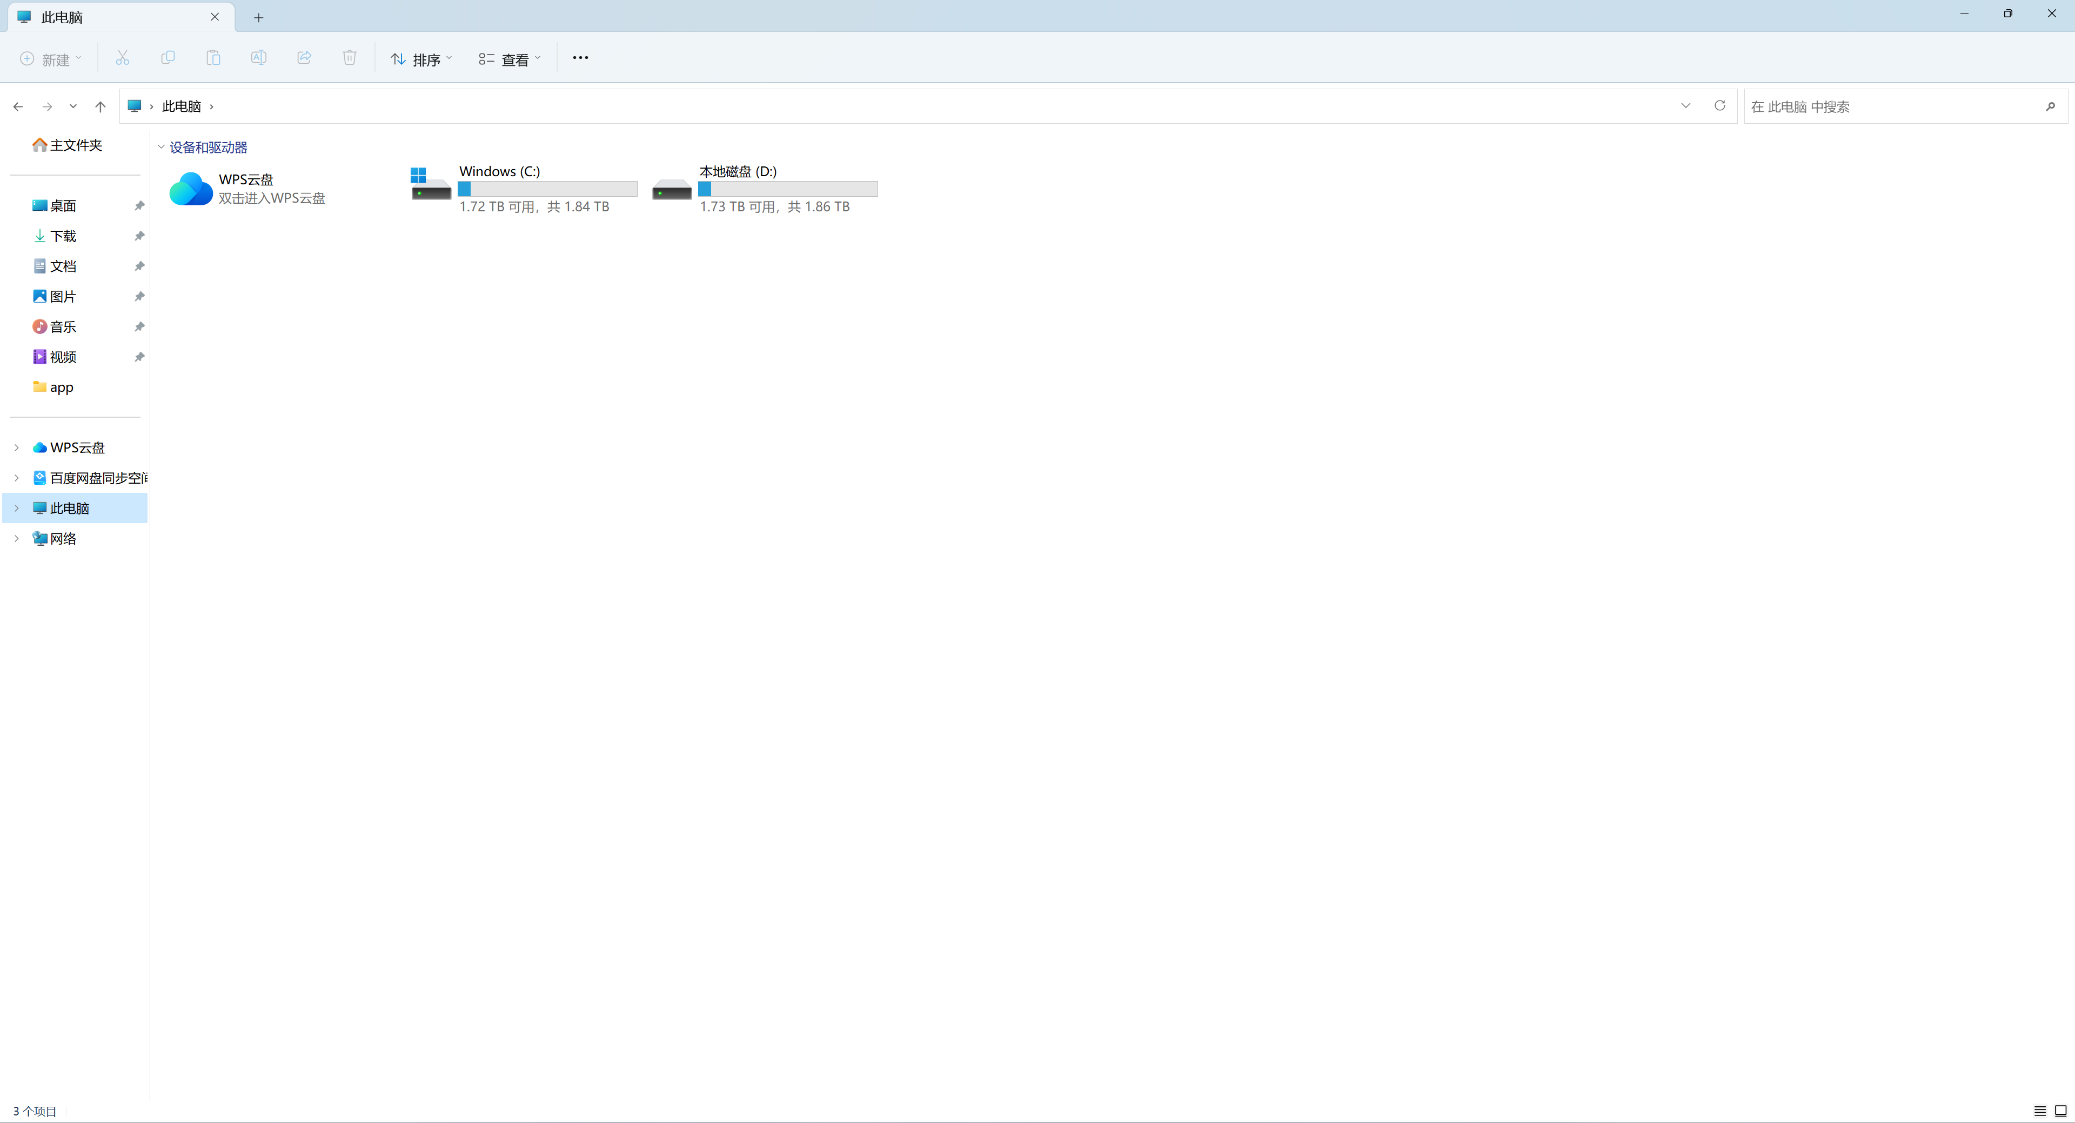
Task: Close the 此电脑 tab
Action: 215,17
